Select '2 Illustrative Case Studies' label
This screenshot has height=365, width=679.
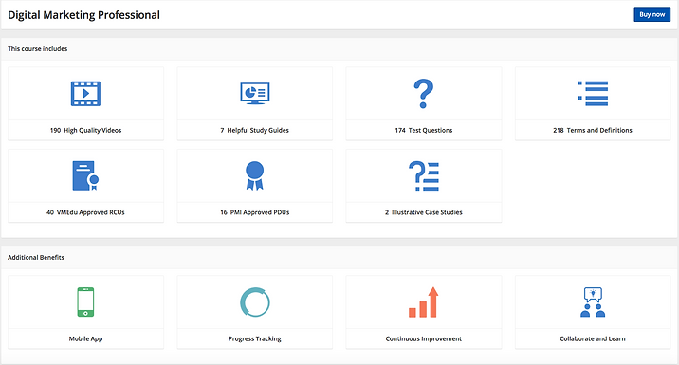pyautogui.click(x=424, y=212)
